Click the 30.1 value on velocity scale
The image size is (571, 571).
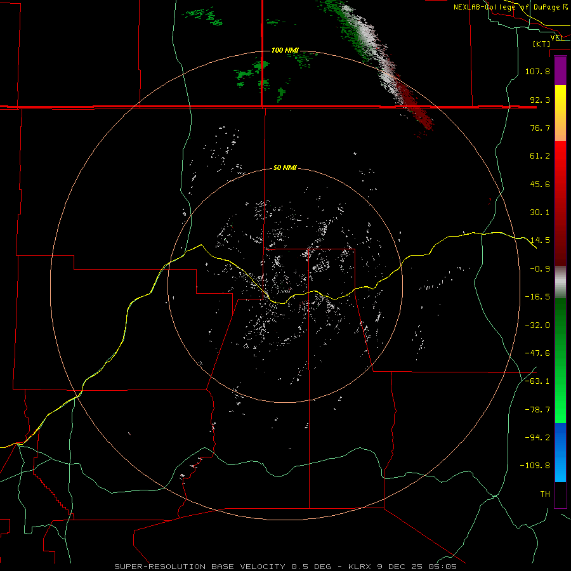point(540,213)
